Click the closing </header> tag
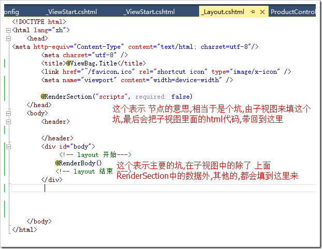The image size is (322, 249). coord(57,138)
